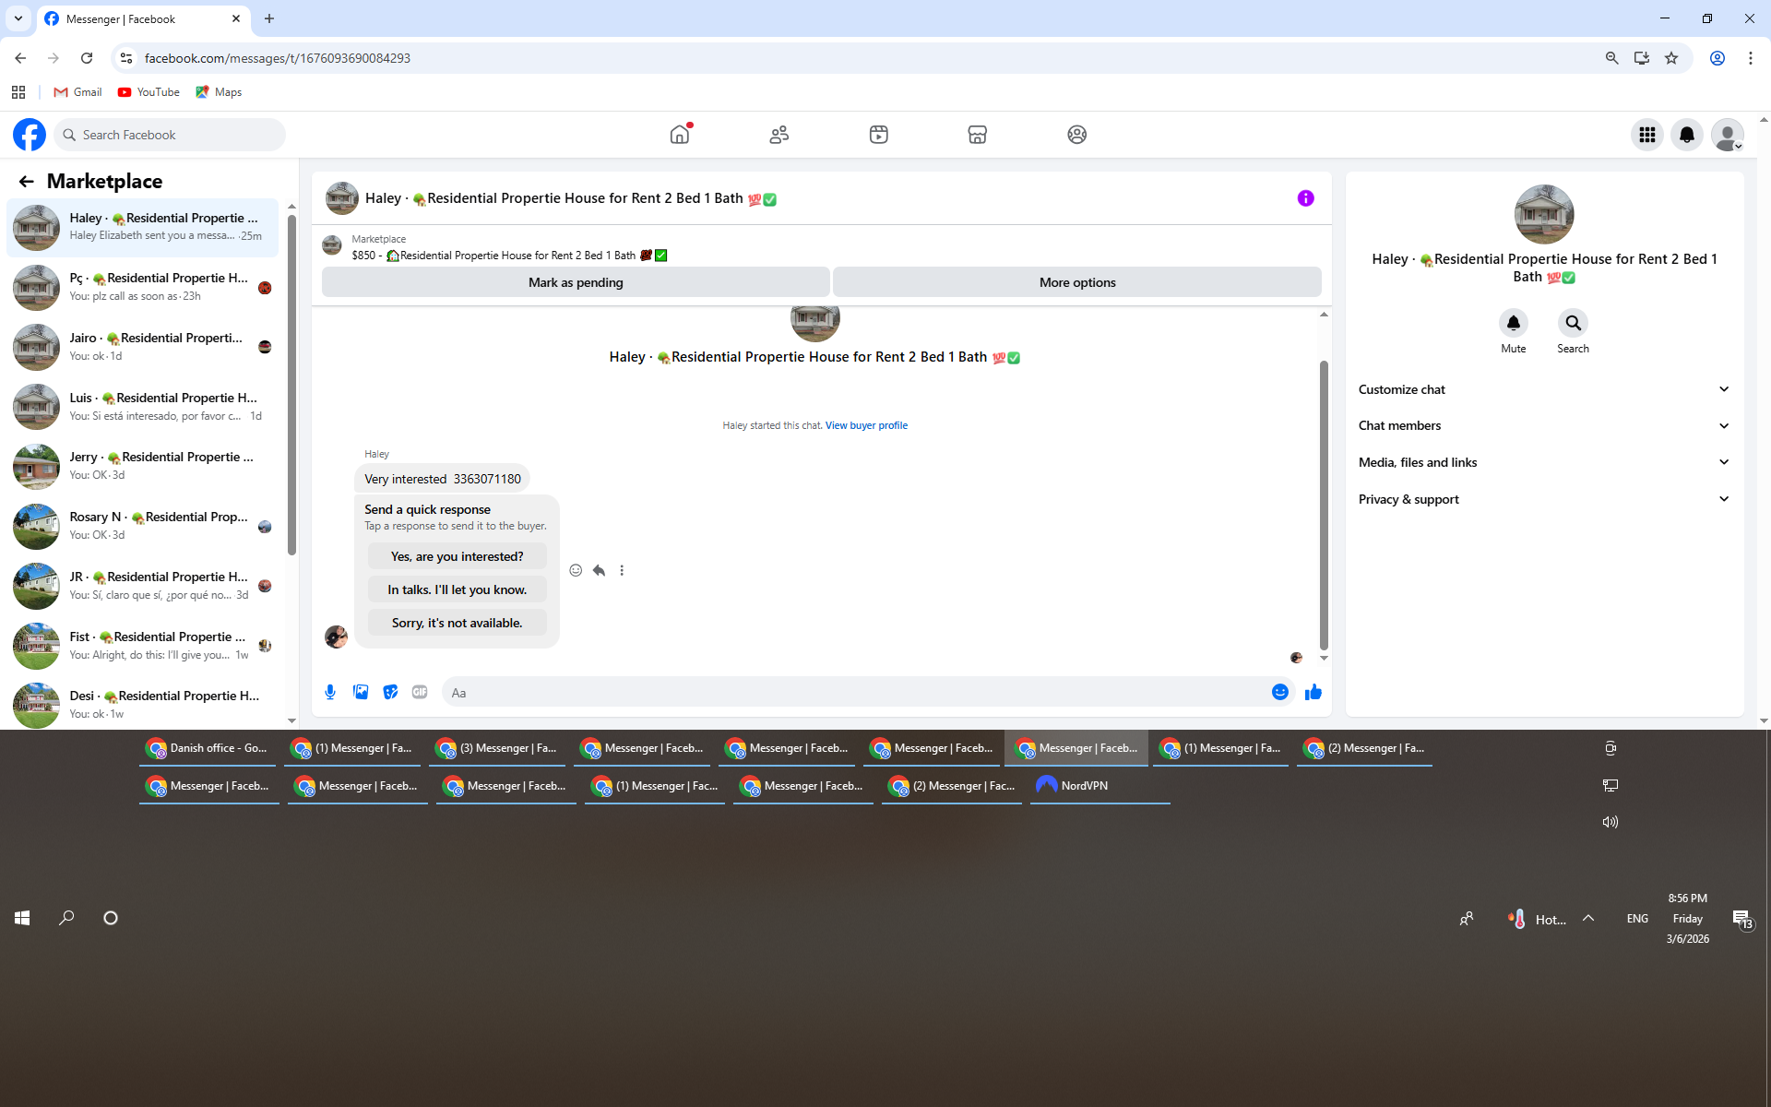The height and width of the screenshot is (1107, 1771).
Task: Switch to the Friends tab in top nav
Action: point(779,135)
